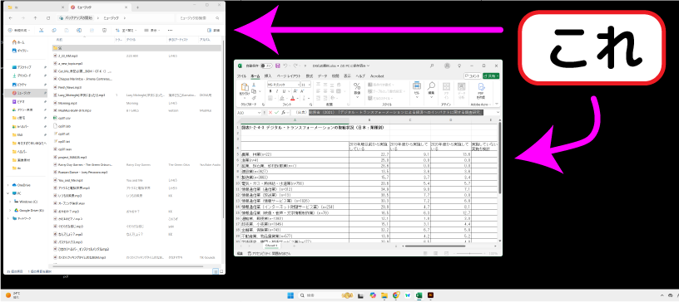This screenshot has height=302, width=679.
Task: Click the Cut scissors icon in Explorer toolbar
Action: (41, 30)
